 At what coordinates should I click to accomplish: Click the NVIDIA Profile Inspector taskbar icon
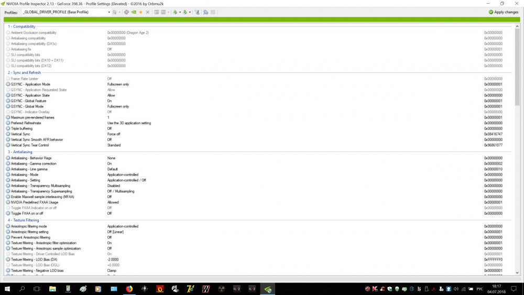pos(268,289)
